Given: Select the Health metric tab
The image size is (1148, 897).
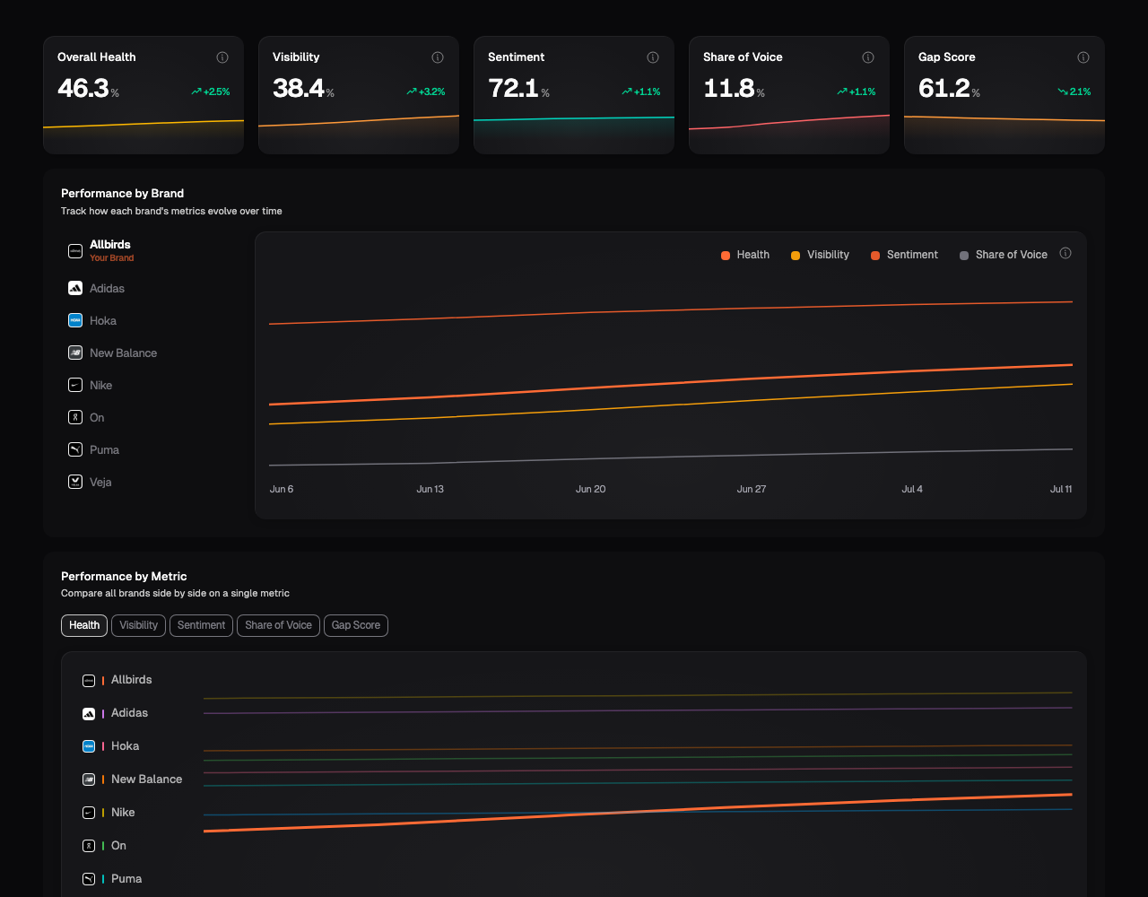Looking at the screenshot, I should click(84, 625).
